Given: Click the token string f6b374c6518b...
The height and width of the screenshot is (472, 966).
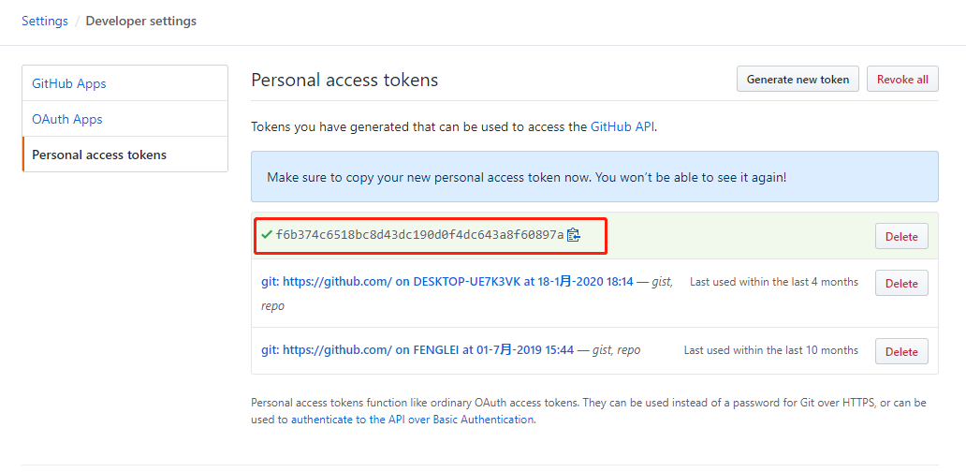Looking at the screenshot, I should tap(419, 235).
